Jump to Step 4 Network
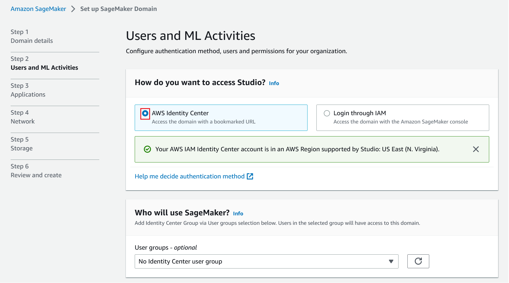This screenshot has width=509, height=283. tap(23, 121)
